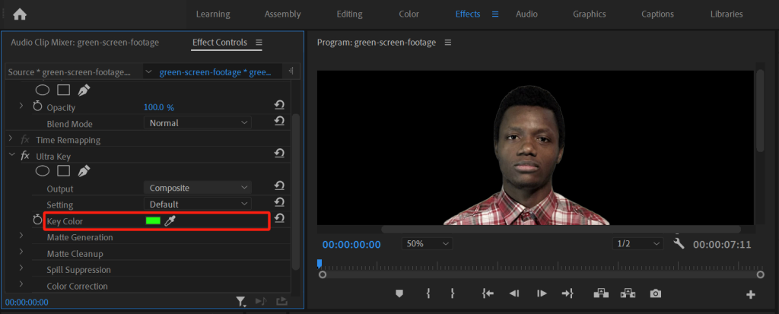Reset the Opacity parameter
Screen dimensions: 779x314
click(x=279, y=106)
